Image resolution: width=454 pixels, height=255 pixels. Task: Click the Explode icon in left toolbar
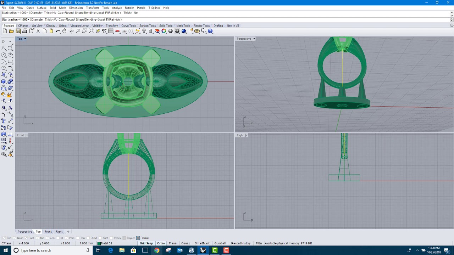click(10, 95)
